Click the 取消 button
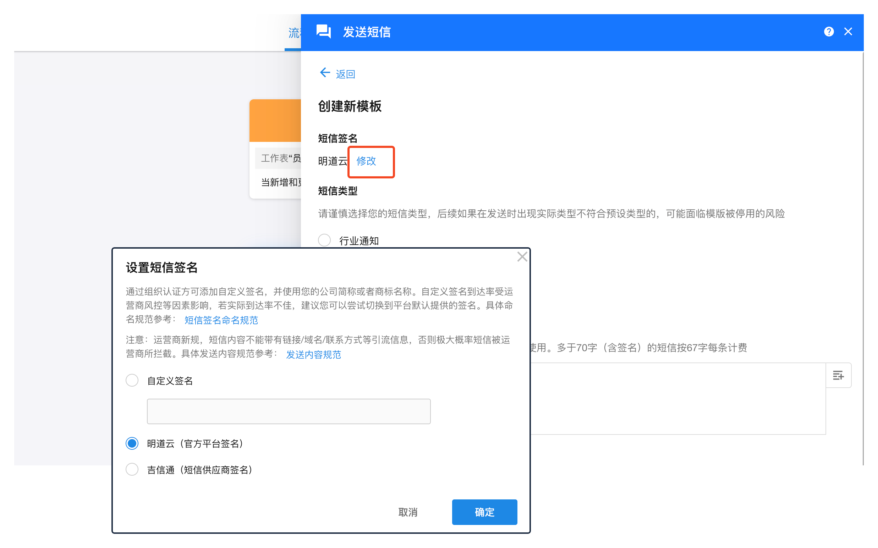Viewport: 878px width, 548px height. coord(408,512)
